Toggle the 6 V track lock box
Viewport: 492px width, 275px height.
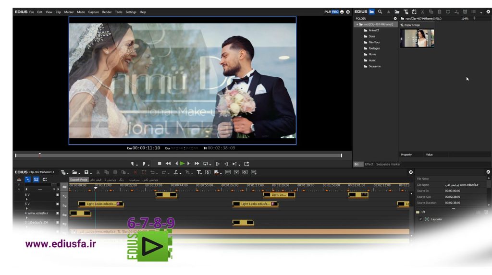click(x=58, y=195)
